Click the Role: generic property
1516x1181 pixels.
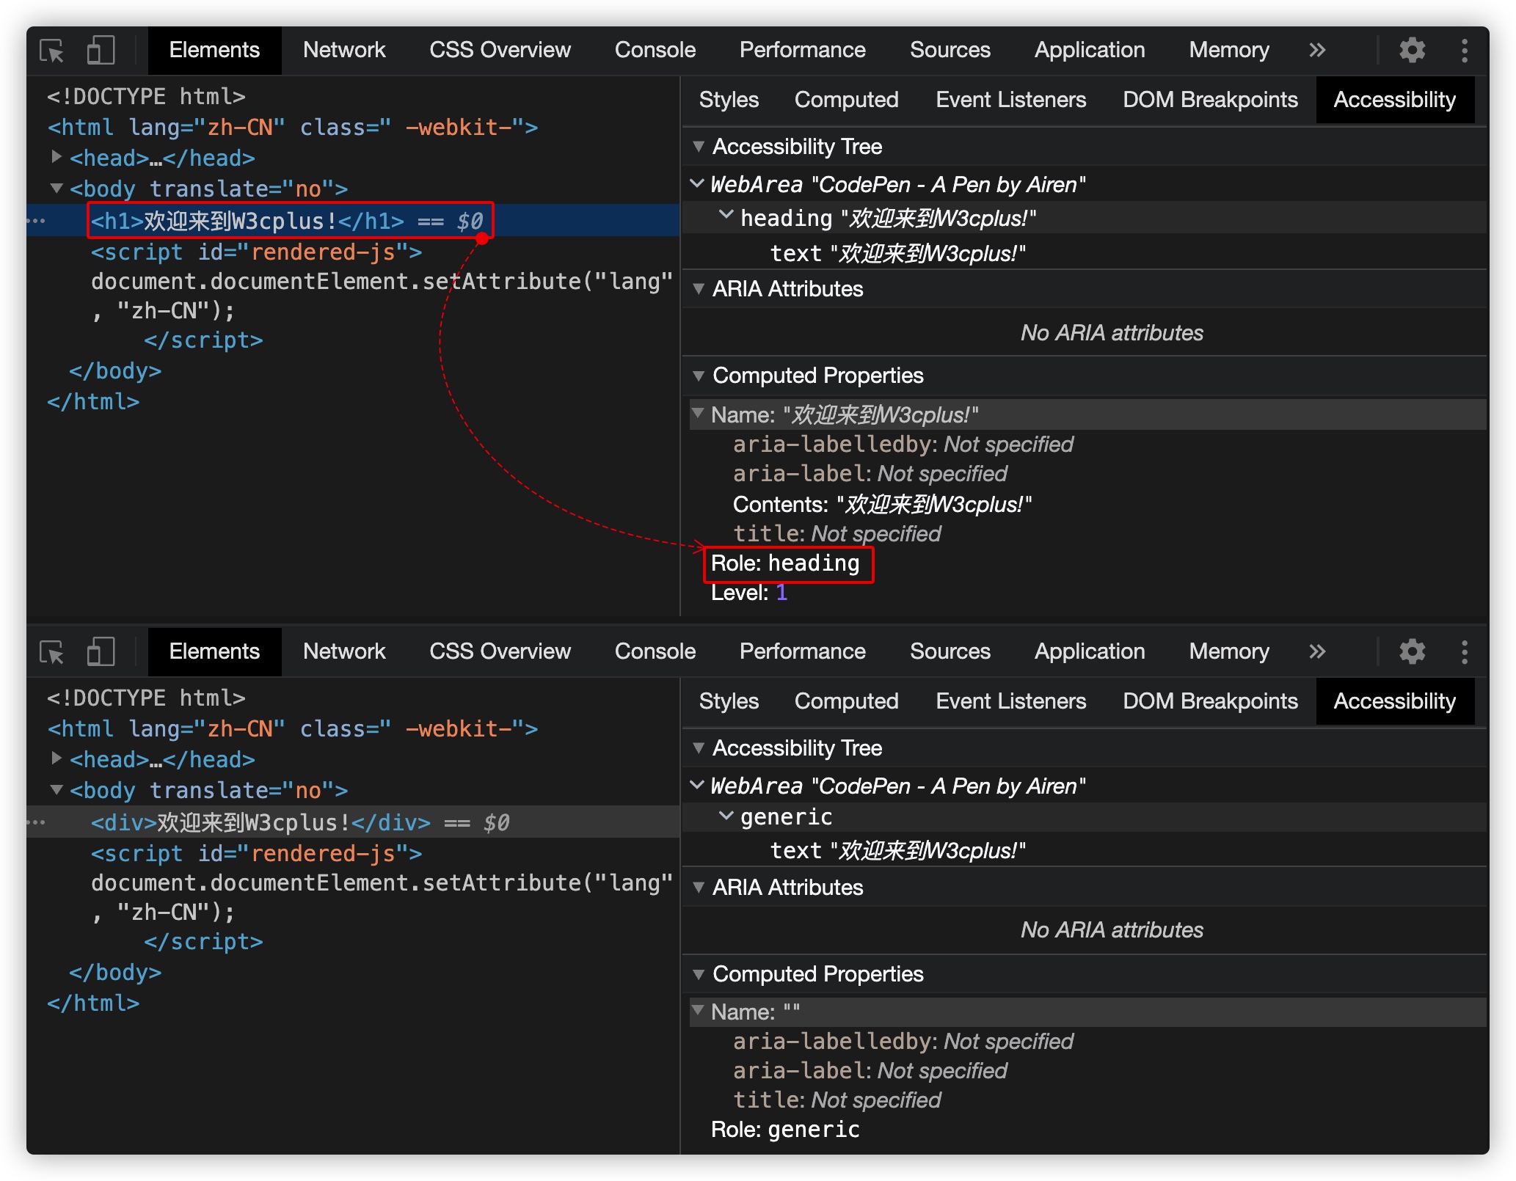(x=785, y=1130)
